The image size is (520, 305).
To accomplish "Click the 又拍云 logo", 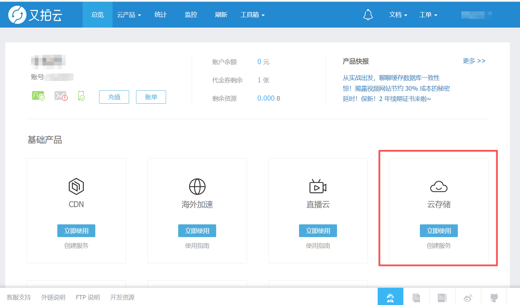I will (35, 15).
